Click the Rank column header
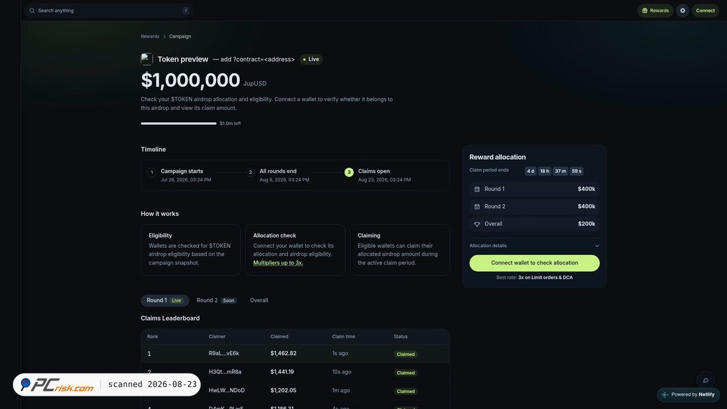This screenshot has width=727, height=409. (153, 337)
